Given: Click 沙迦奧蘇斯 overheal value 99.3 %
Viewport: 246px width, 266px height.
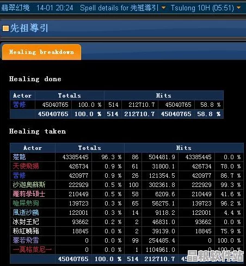Looking at the screenshot, I should (x=231, y=185).
